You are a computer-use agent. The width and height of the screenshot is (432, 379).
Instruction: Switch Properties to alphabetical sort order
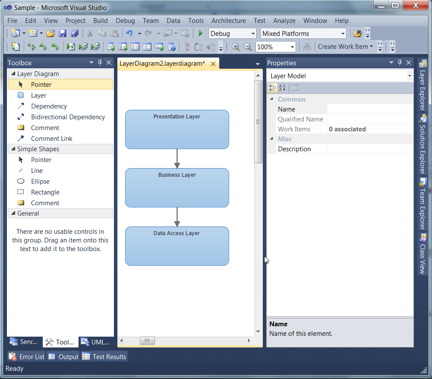282,87
